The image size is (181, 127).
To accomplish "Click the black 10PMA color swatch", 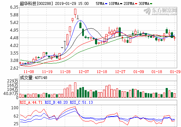I will point(121,4).
